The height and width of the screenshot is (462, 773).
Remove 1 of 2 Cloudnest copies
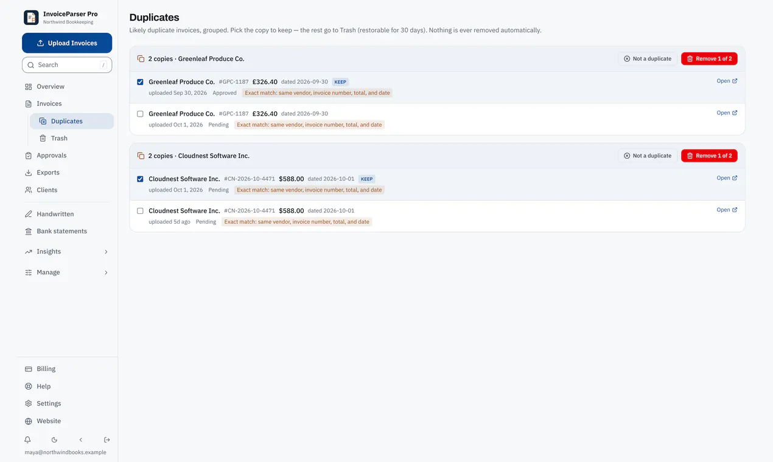[709, 156]
